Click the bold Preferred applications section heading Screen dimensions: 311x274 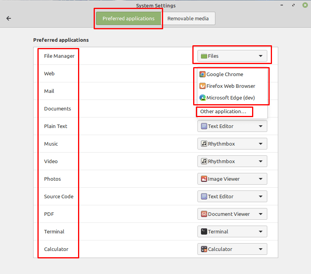coord(61,40)
